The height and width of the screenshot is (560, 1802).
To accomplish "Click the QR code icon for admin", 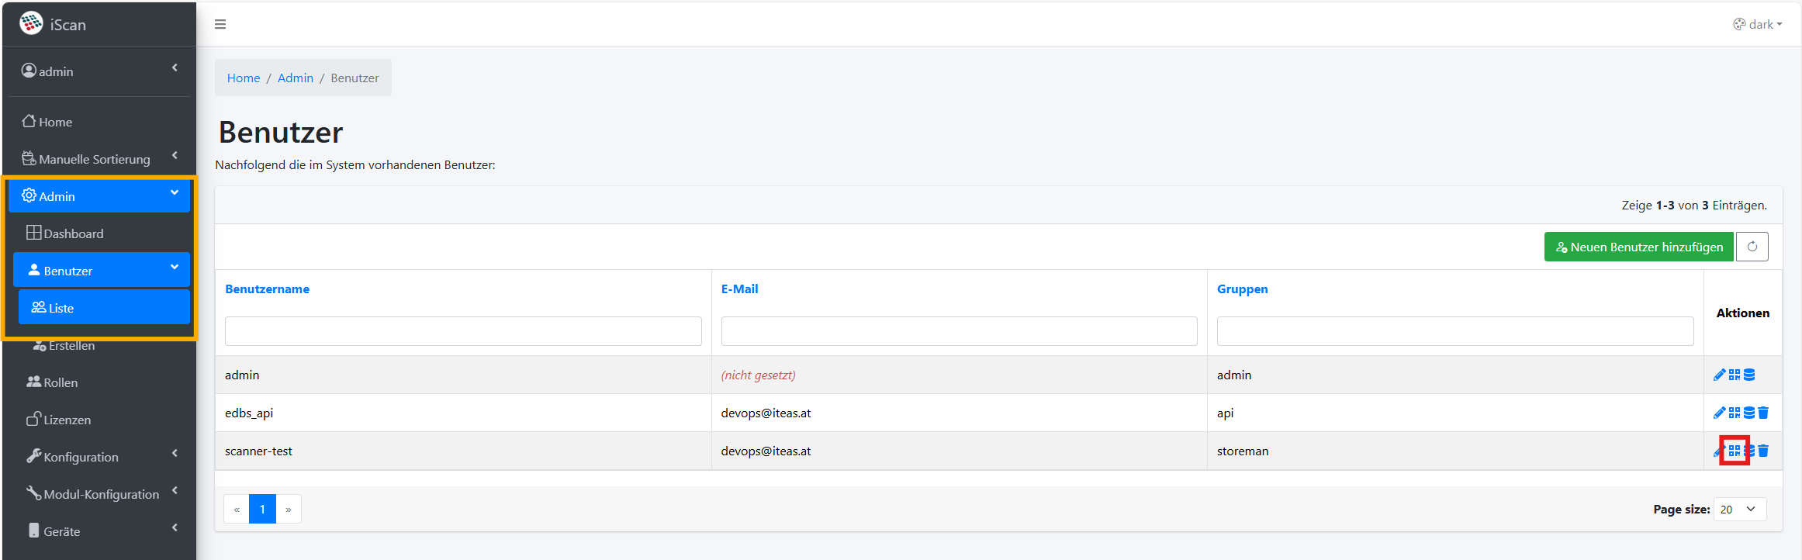I will point(1735,375).
